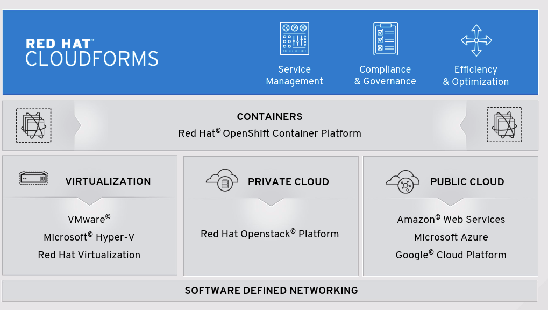Click the VIRTUALIZATION heading
The height and width of the screenshot is (310, 548).
click(108, 181)
